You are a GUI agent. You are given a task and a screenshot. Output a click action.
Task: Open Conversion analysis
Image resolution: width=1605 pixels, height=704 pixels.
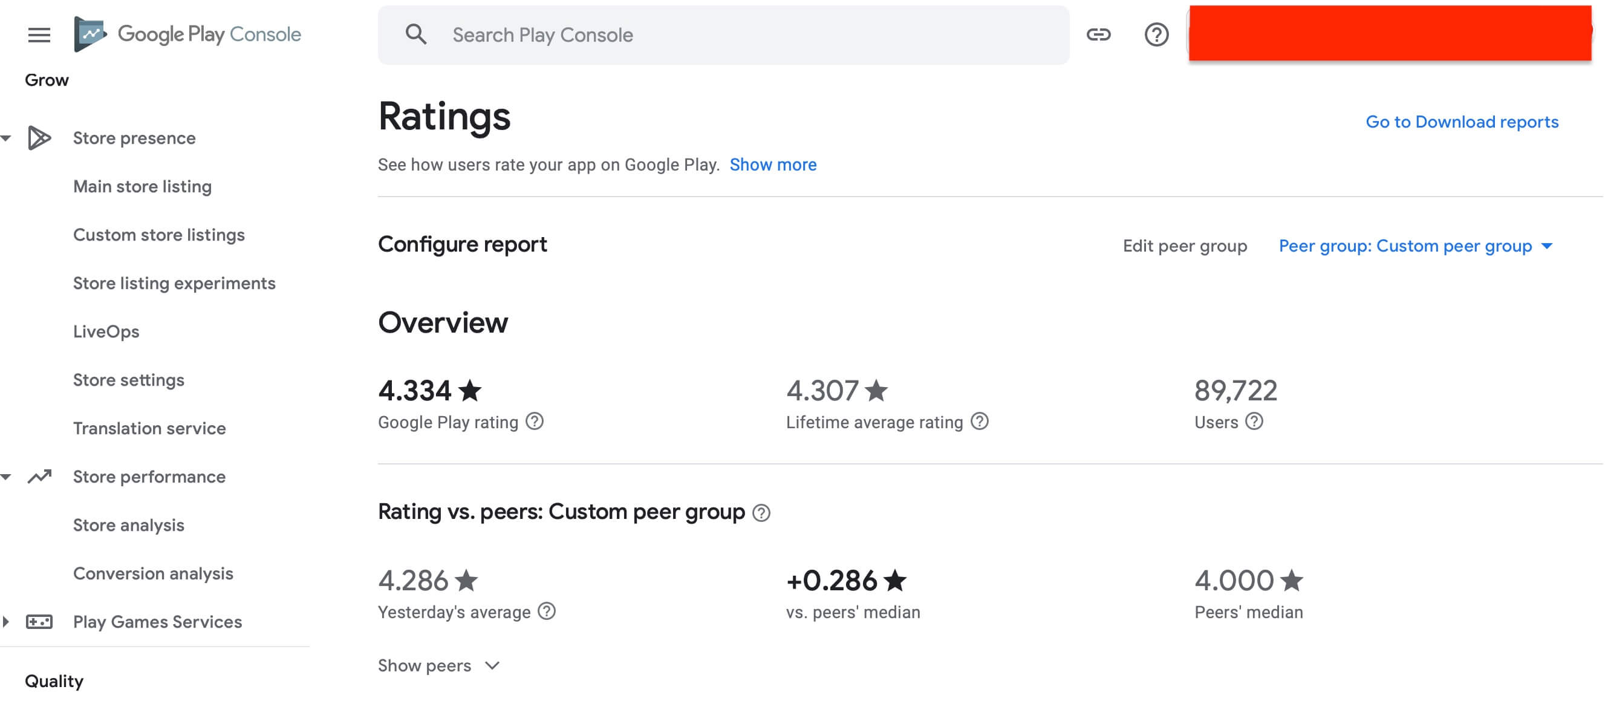click(x=152, y=574)
